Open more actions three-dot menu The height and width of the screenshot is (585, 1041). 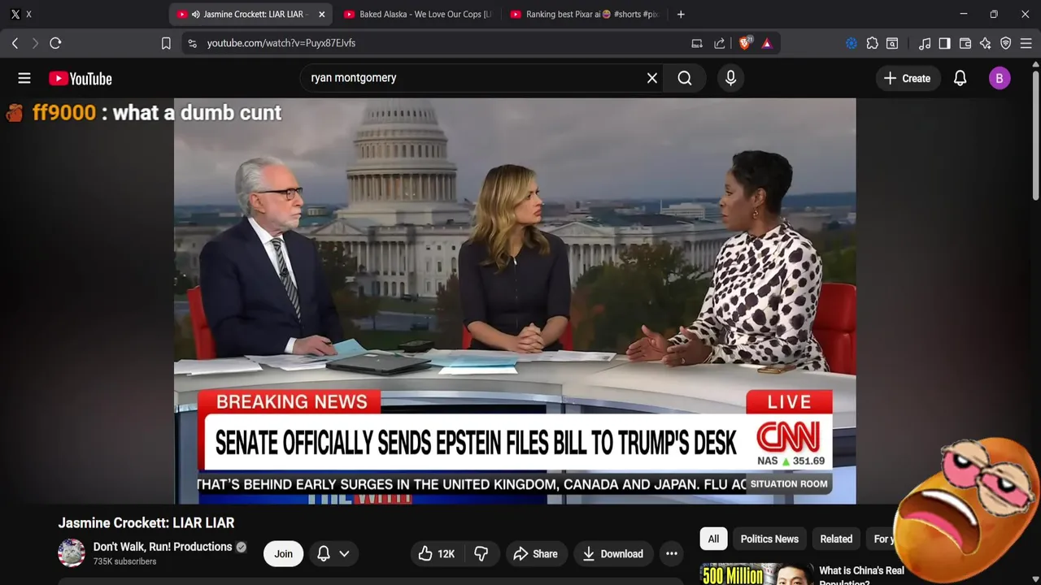(672, 554)
